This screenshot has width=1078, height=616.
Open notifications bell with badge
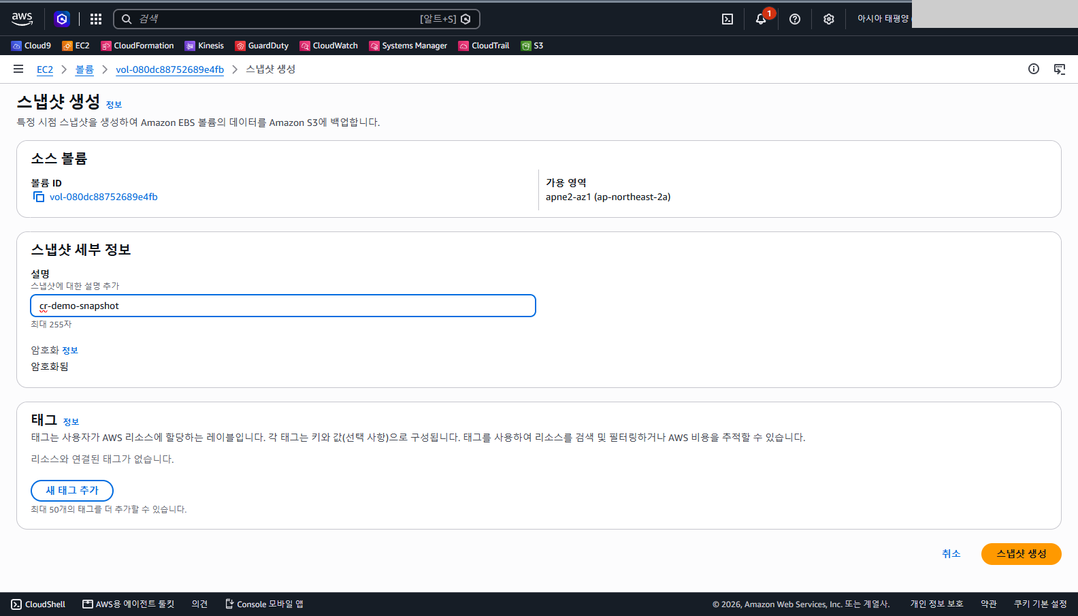point(762,19)
